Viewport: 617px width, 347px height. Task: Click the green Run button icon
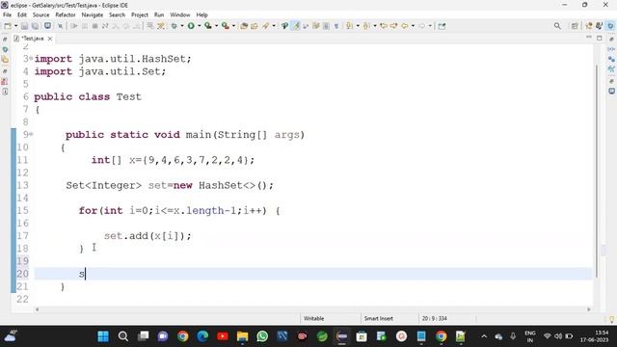191,26
